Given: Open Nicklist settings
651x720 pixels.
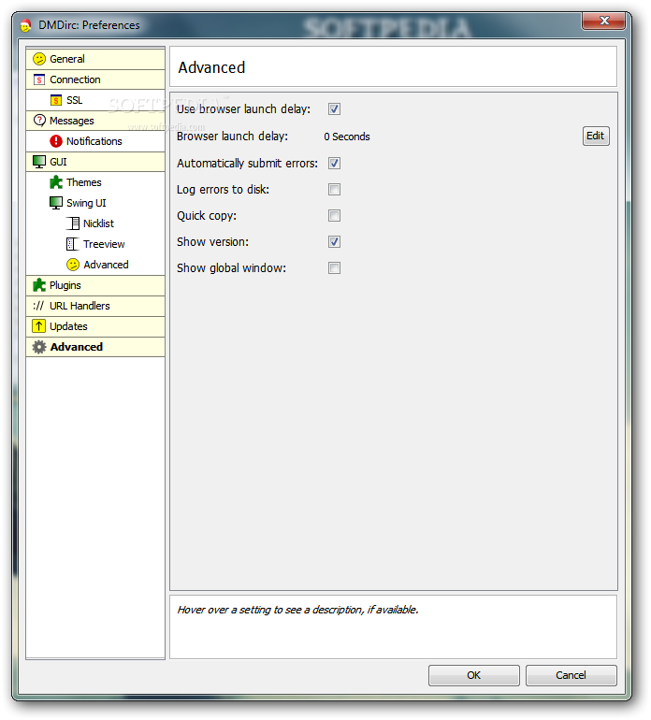Looking at the screenshot, I should click(x=95, y=223).
